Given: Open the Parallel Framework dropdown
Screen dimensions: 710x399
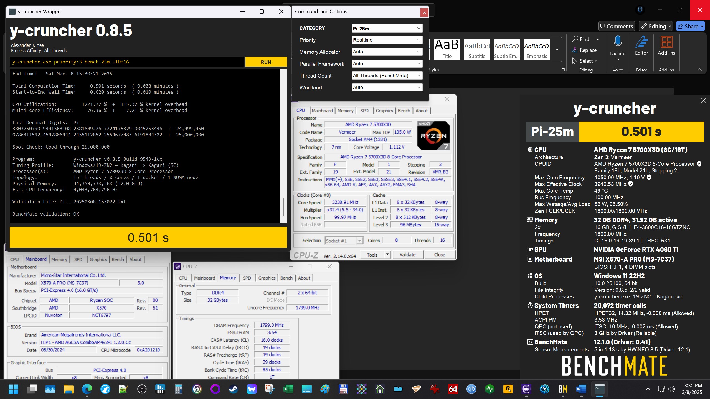Looking at the screenshot, I should click(387, 64).
